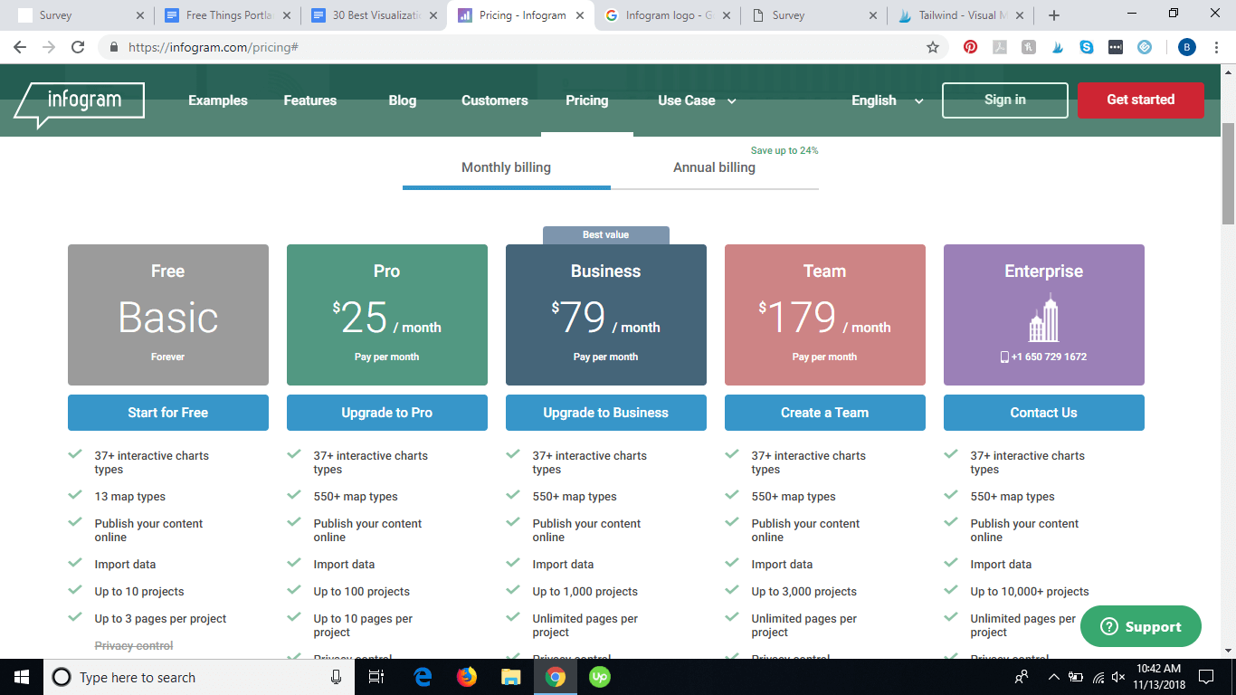Click the Enterprise phone number +1 650 729 1672
The image size is (1236, 695).
[x=1047, y=356]
